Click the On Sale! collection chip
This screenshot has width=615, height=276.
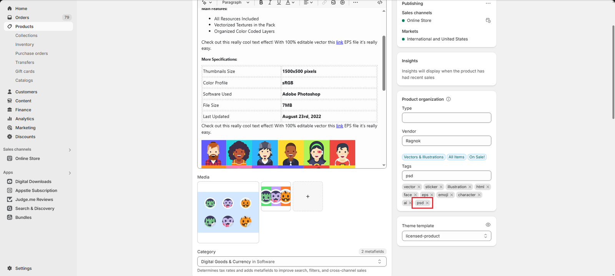[x=477, y=157]
